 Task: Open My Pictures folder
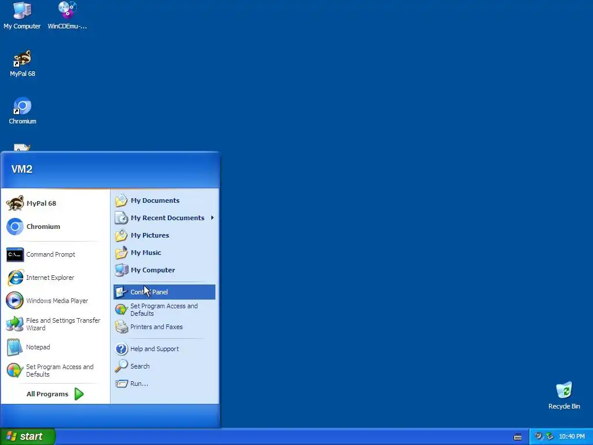[164, 235]
